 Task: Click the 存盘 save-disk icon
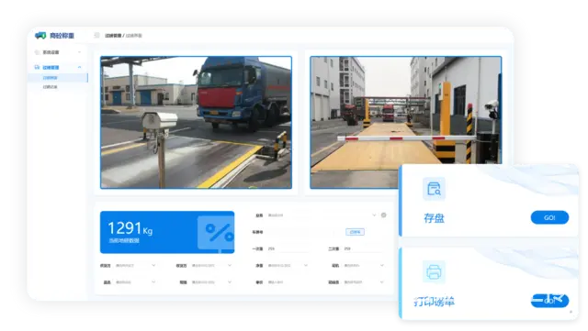[x=434, y=189]
